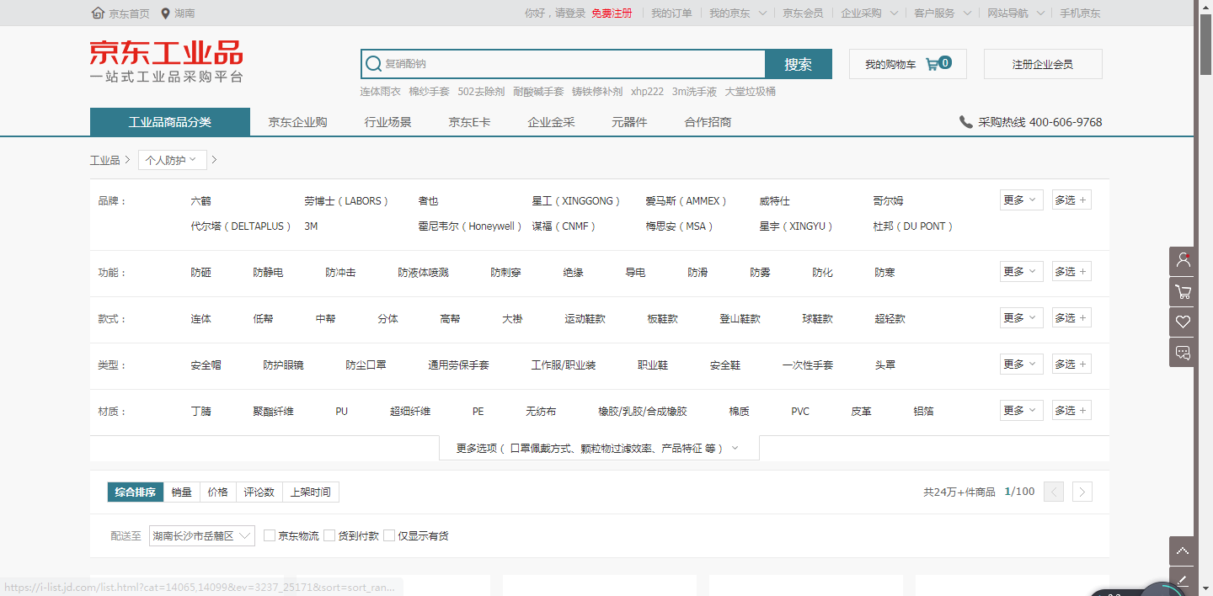Sort by 评论数 tab
This screenshot has width=1213, height=596.
(x=259, y=492)
